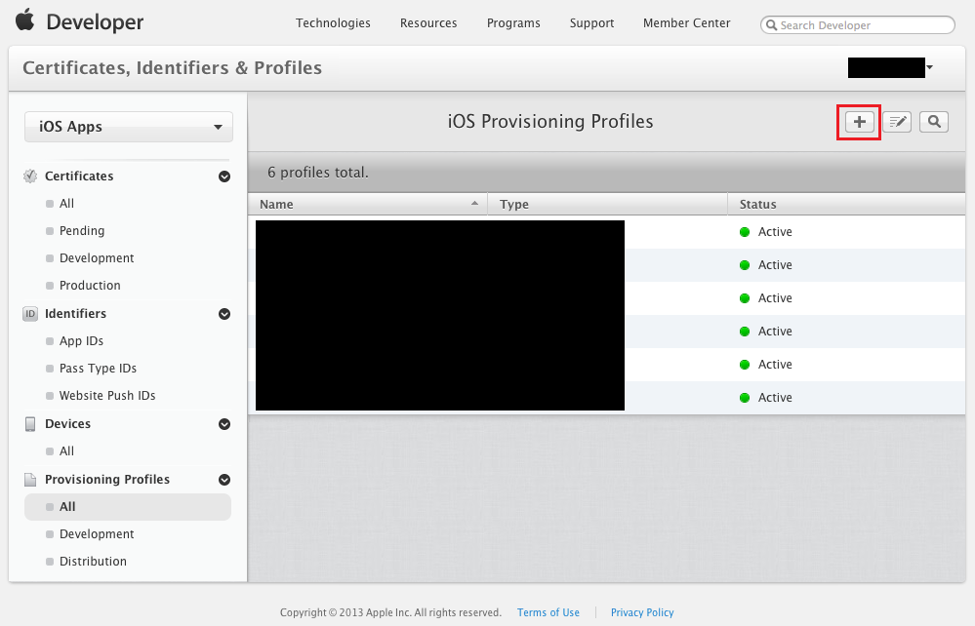Focus the Search Developer field
975x626 pixels.
tap(863, 25)
